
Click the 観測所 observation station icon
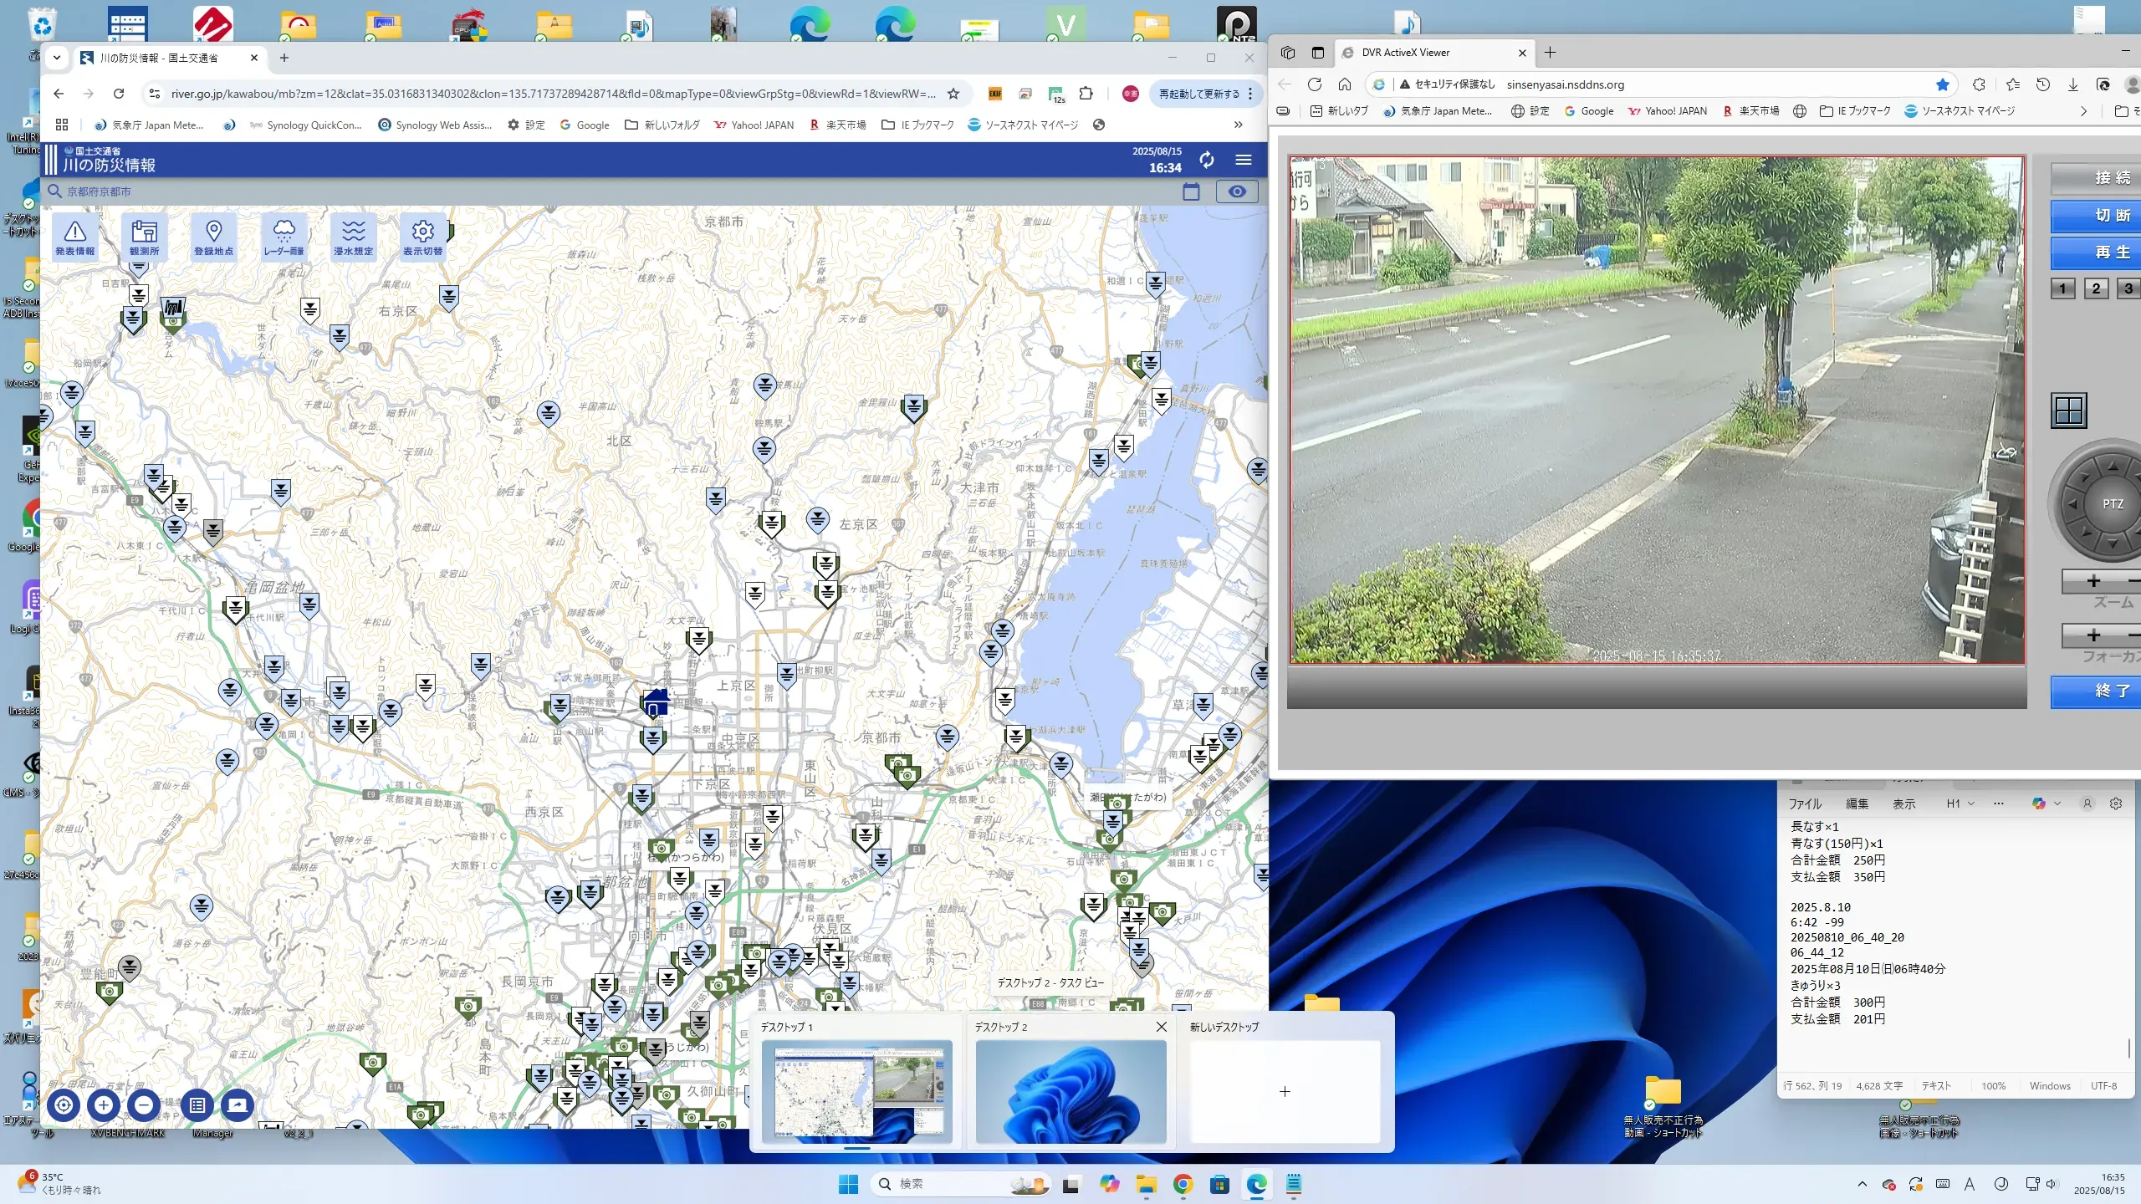point(145,237)
